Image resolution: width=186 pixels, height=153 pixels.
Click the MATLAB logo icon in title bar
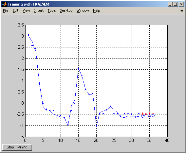(x=4, y=4)
